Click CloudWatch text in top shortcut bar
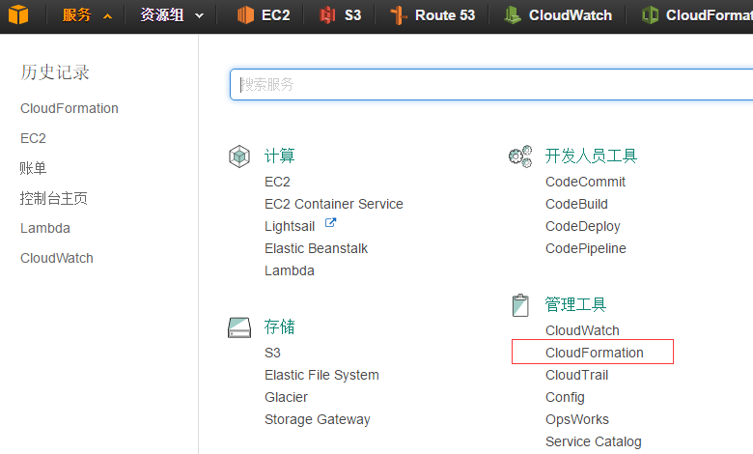Viewport: 753px width, 454px height. point(571,15)
